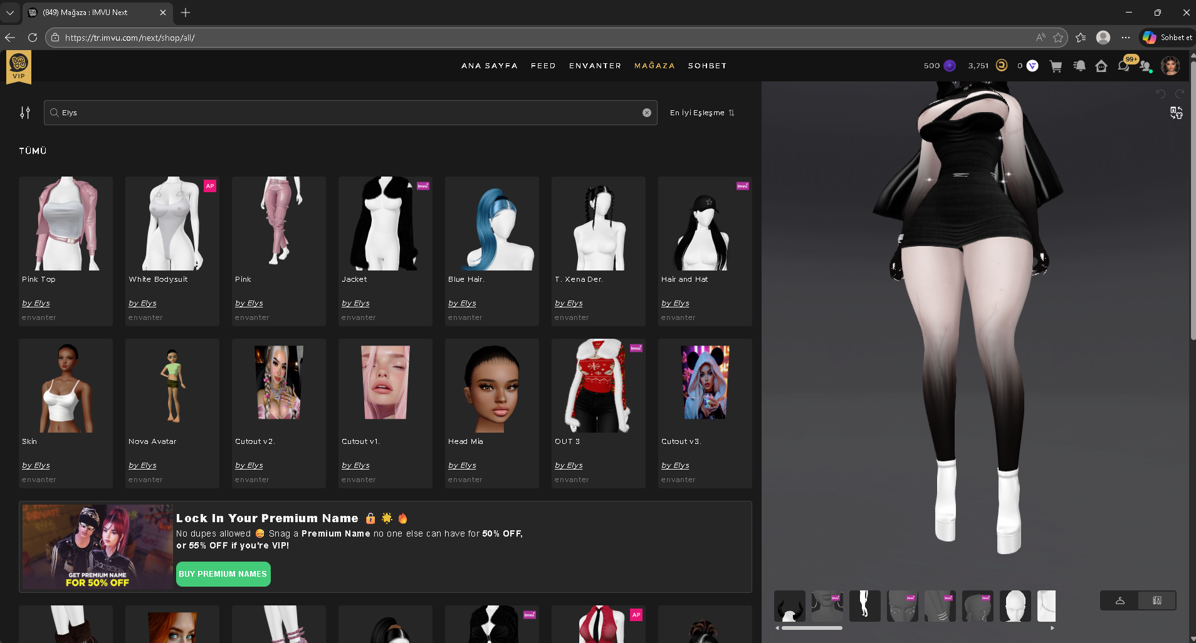The height and width of the screenshot is (643, 1196).
Task: Click the VCOIN balance icon
Action: pos(1032,66)
